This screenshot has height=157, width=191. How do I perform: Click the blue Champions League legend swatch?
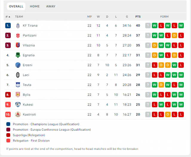pyautogui.click(x=8, y=124)
